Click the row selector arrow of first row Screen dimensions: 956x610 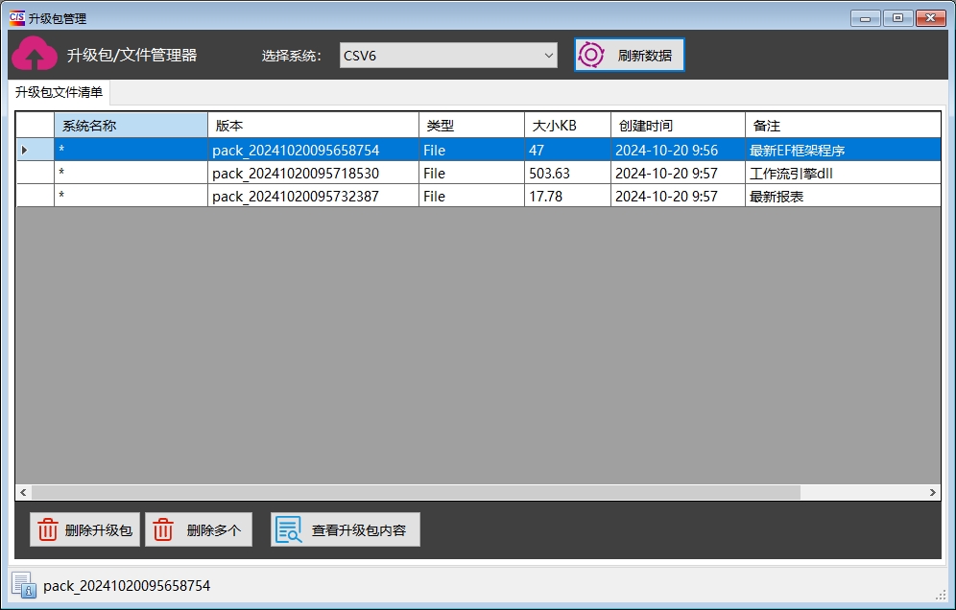[26, 150]
